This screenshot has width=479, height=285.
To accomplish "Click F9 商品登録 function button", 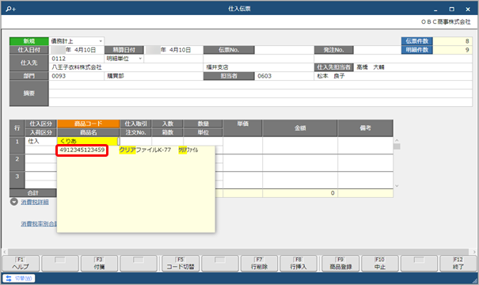I will 340,264.
